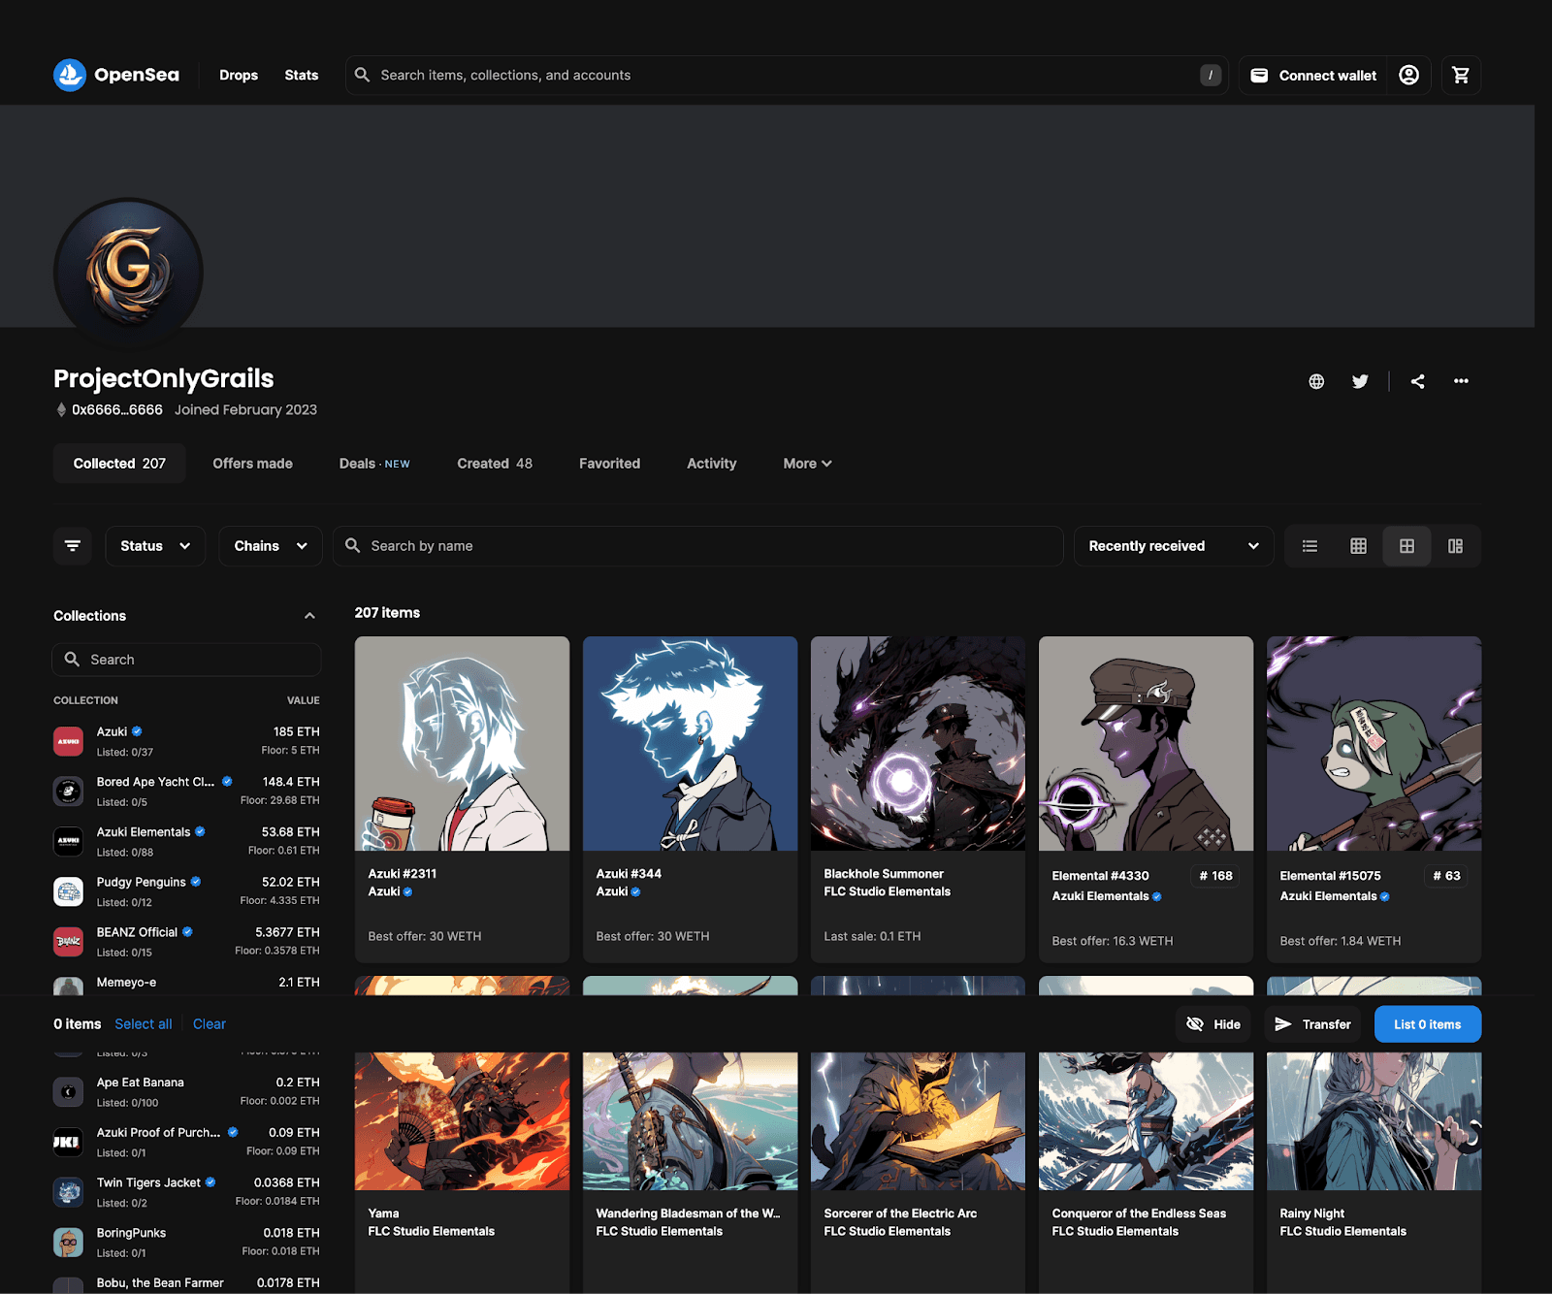Open the Rainy Night item image

click(x=1374, y=1121)
